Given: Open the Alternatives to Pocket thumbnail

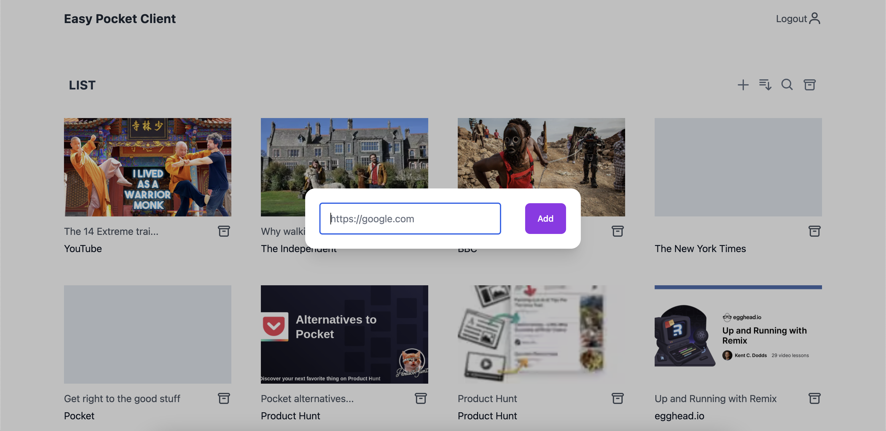Looking at the screenshot, I should (344, 334).
